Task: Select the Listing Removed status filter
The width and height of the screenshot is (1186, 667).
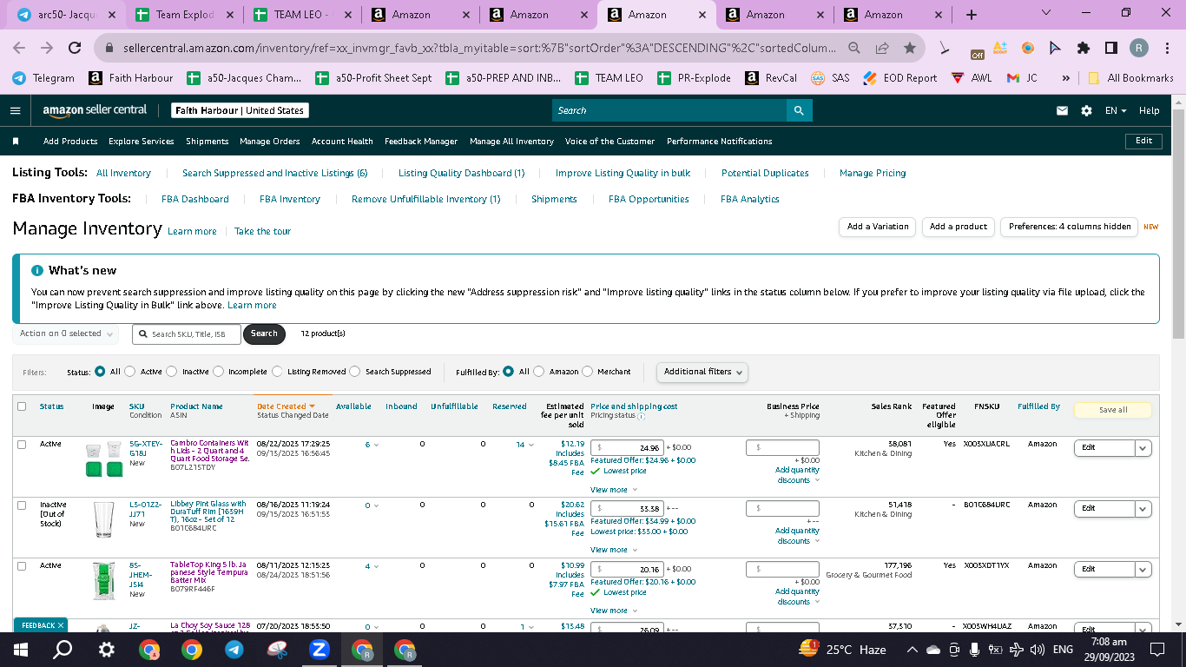Action: click(x=278, y=372)
